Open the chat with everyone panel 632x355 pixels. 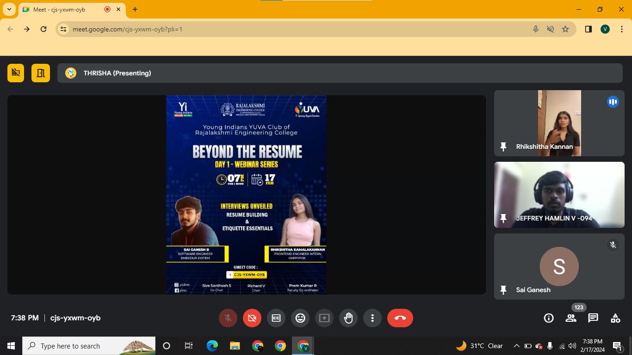(593, 318)
